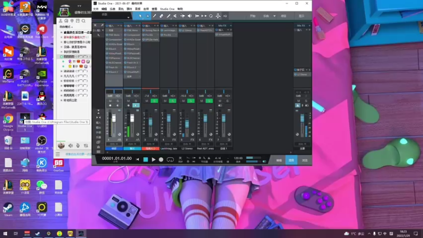
Task: Open the 编辑 menu
Action: click(x=104, y=9)
